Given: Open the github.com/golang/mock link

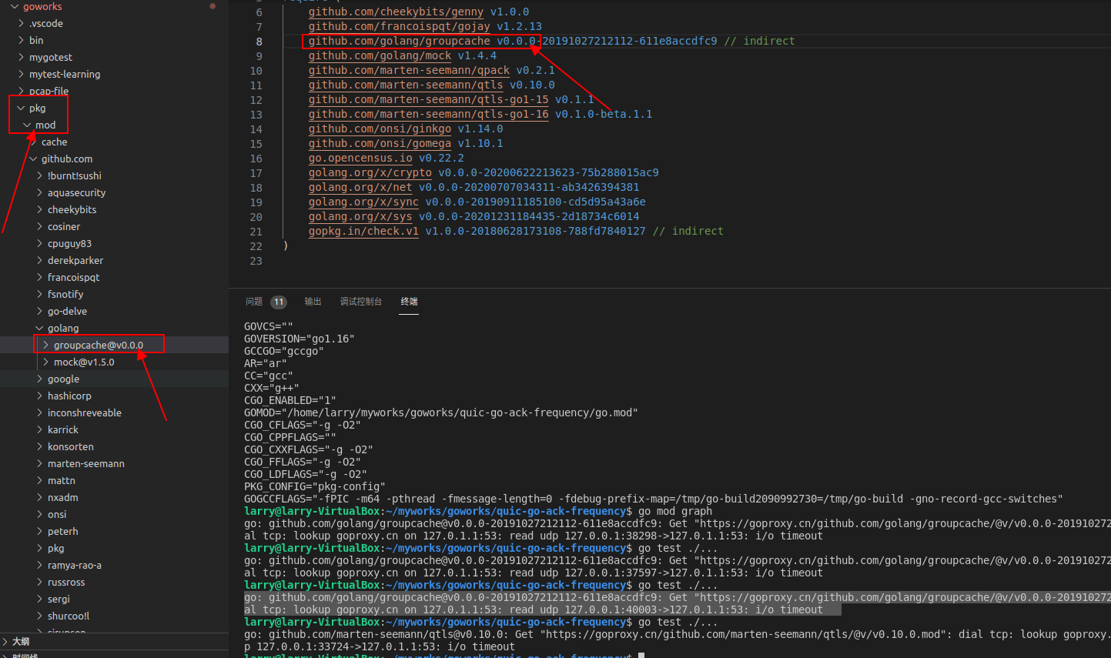Looking at the screenshot, I should pos(380,55).
